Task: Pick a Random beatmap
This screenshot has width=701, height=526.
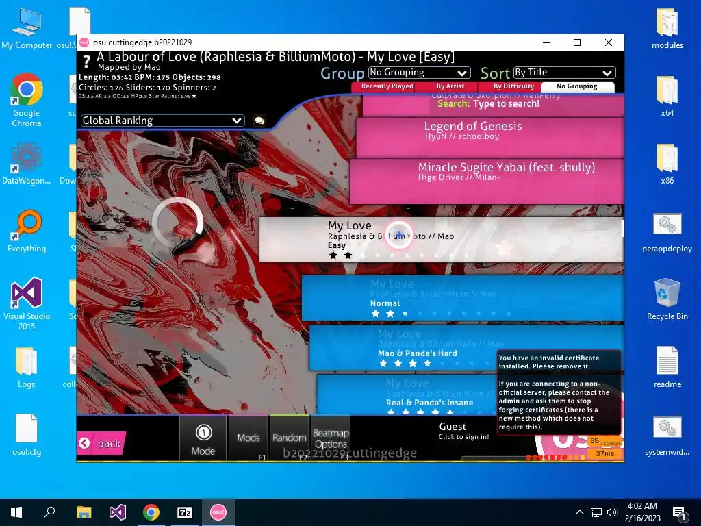Action: click(x=290, y=438)
